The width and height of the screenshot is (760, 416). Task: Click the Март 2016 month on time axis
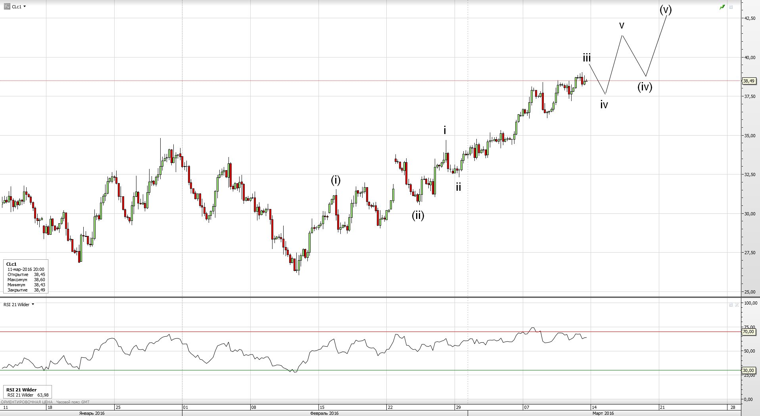click(603, 413)
